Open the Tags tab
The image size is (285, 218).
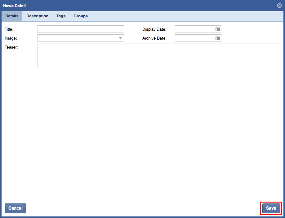(61, 16)
